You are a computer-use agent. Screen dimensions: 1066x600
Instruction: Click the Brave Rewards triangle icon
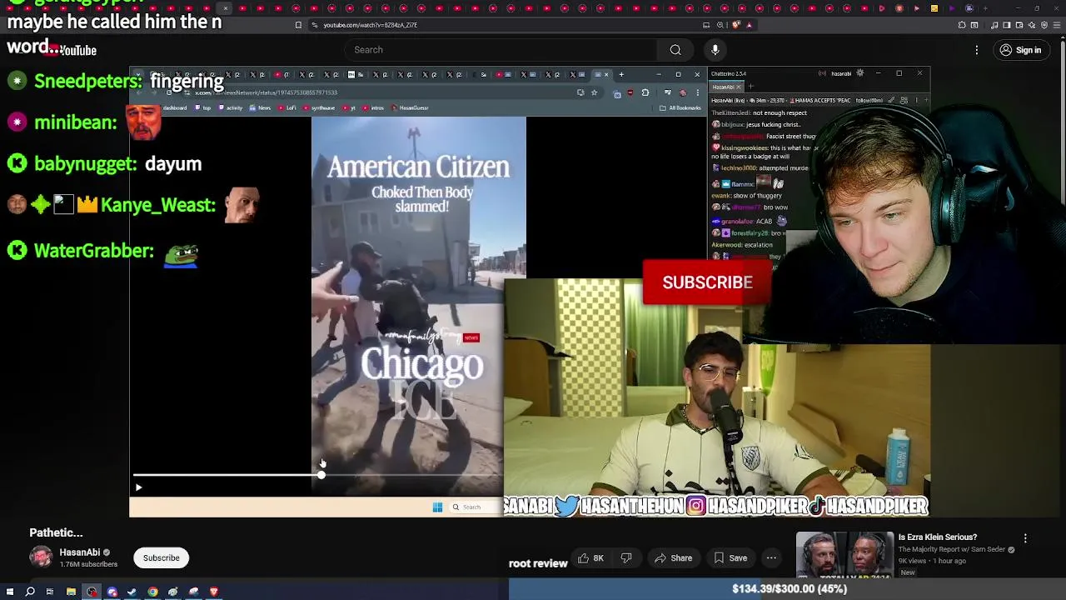pos(749,25)
